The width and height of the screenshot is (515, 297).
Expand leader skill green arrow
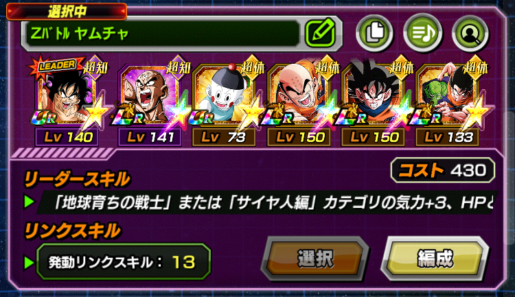pos(30,202)
